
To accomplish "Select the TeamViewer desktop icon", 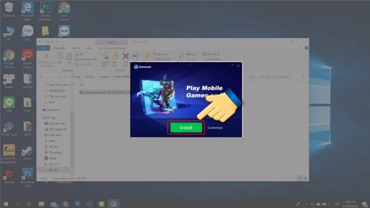I will [x=64, y=31].
